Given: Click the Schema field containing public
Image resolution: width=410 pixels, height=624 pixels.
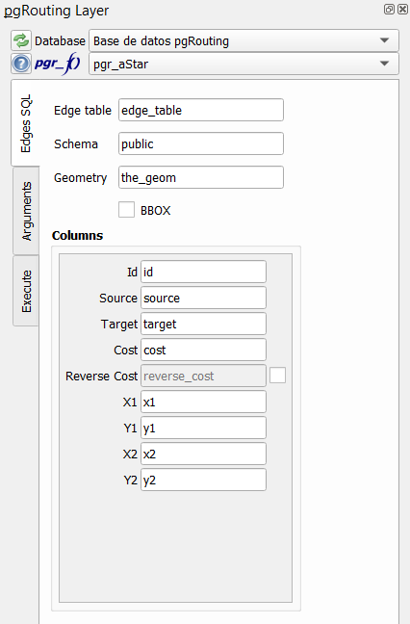Looking at the screenshot, I should tap(201, 143).
